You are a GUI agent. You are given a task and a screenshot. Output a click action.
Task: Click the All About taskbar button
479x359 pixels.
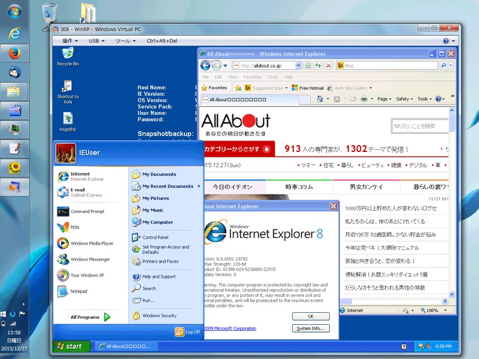coord(127,346)
